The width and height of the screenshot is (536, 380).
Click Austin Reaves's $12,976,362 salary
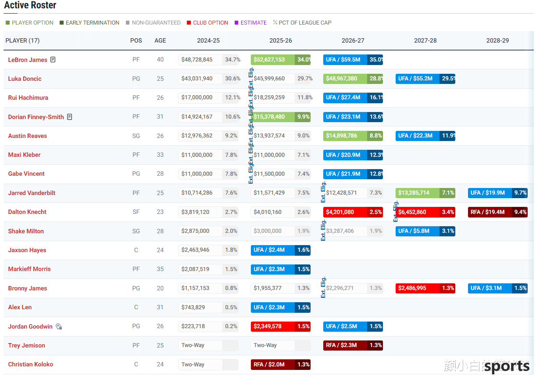coord(208,136)
